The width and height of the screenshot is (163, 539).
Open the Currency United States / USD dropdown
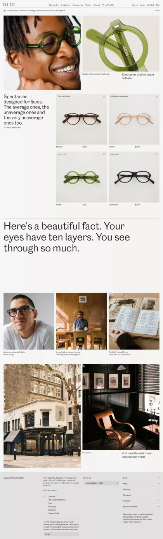101,483
